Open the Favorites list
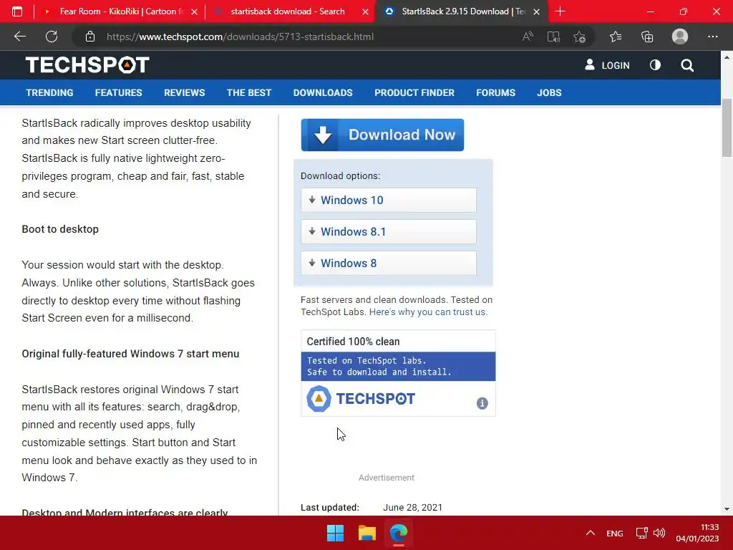Viewport: 733px width, 550px height. tap(616, 37)
